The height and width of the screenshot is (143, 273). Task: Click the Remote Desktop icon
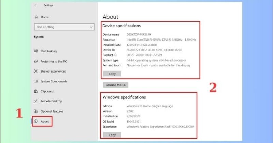[36, 101]
